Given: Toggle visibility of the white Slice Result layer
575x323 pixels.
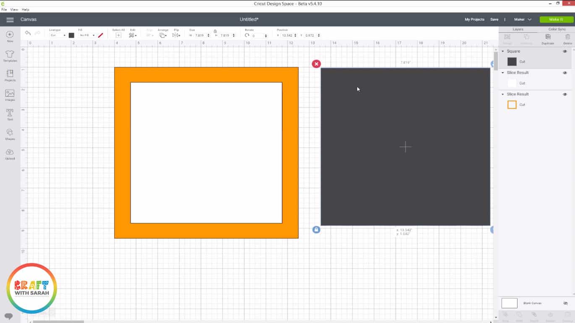Looking at the screenshot, I should 565,73.
